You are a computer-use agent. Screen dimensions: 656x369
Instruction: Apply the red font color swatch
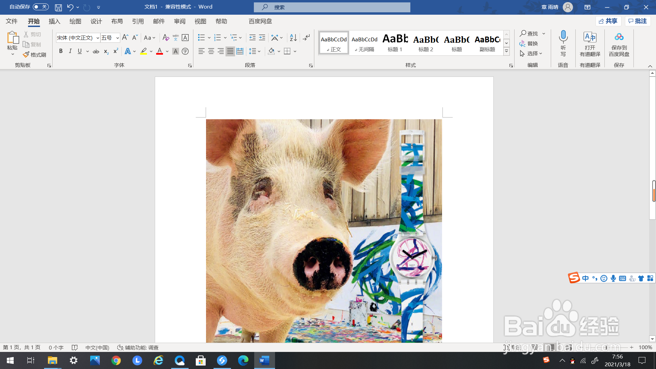(x=160, y=51)
